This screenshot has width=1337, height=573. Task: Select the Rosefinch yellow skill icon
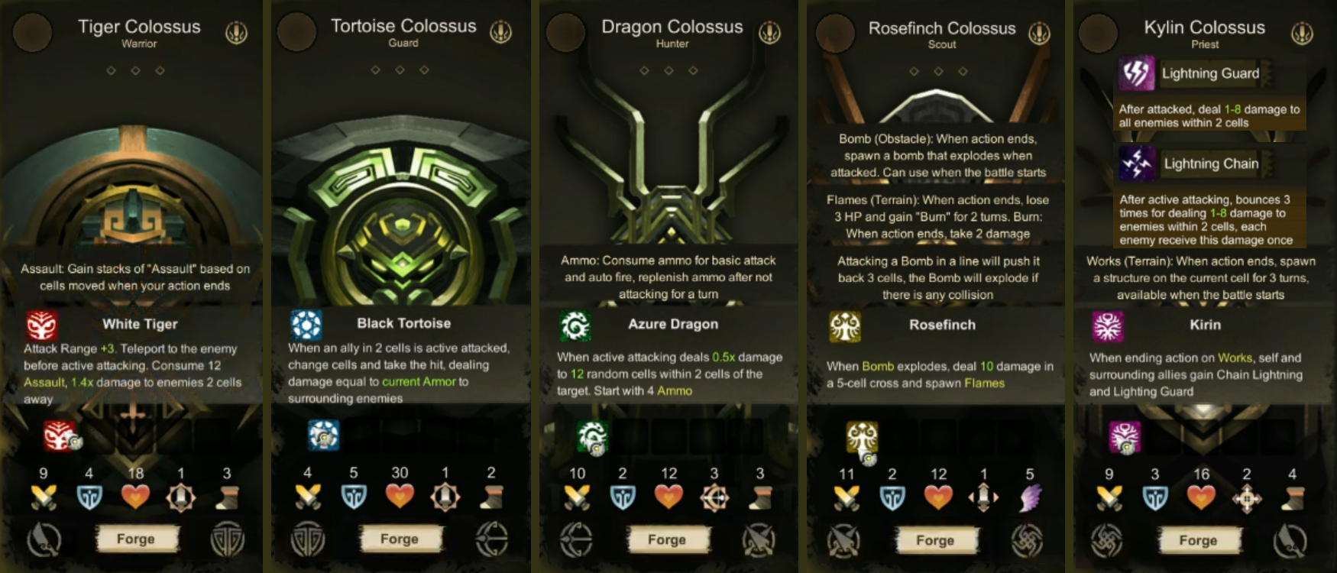(x=845, y=327)
